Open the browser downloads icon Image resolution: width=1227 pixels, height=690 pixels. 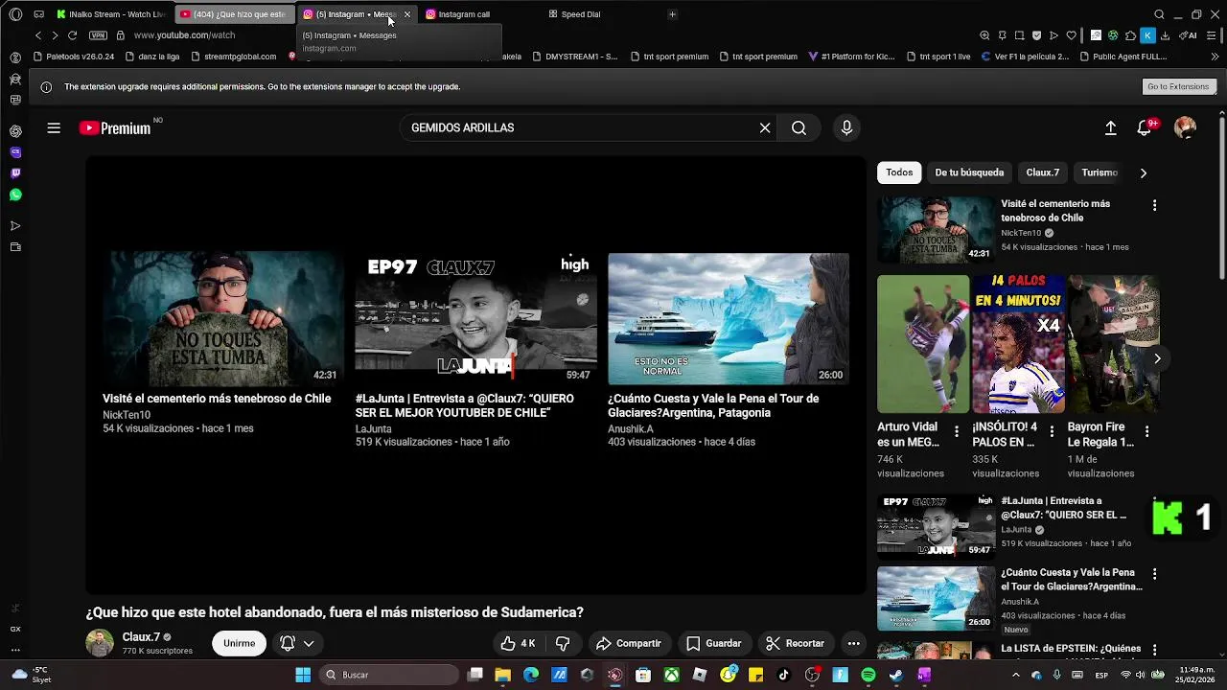pos(1165,35)
